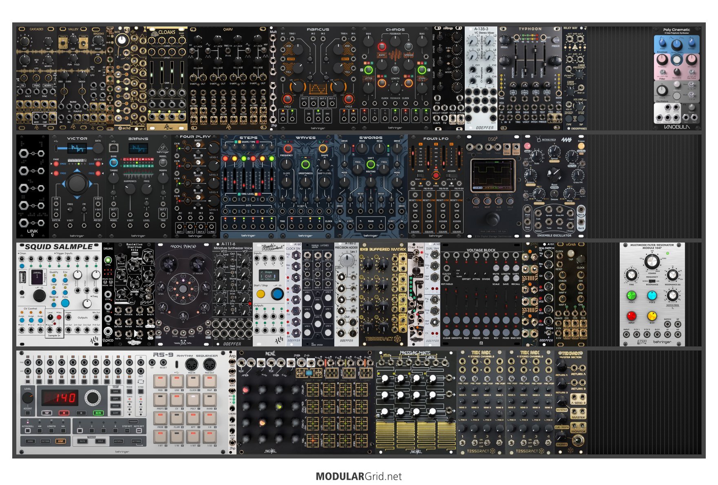This screenshot has height=485, width=718.
Task: Toggle the track MUTE button on RS-9
Action: click(x=83, y=441)
